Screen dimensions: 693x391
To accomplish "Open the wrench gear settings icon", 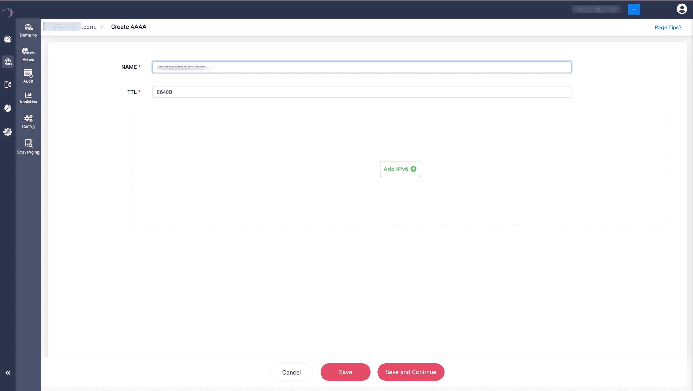I will [x=8, y=132].
